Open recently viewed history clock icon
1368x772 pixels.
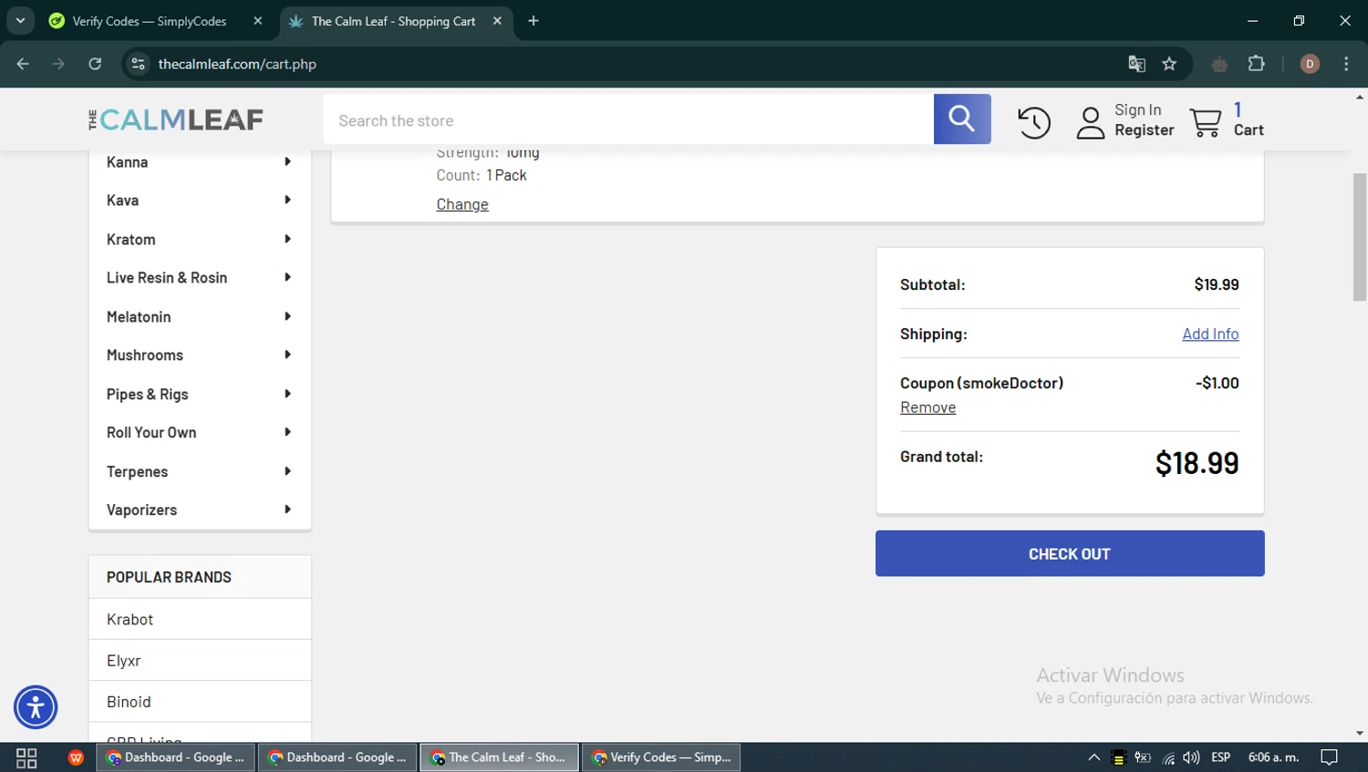click(x=1034, y=122)
